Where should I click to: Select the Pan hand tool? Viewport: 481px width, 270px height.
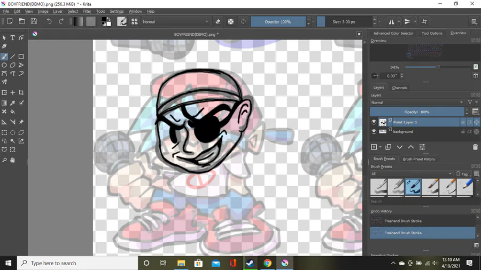point(13,160)
